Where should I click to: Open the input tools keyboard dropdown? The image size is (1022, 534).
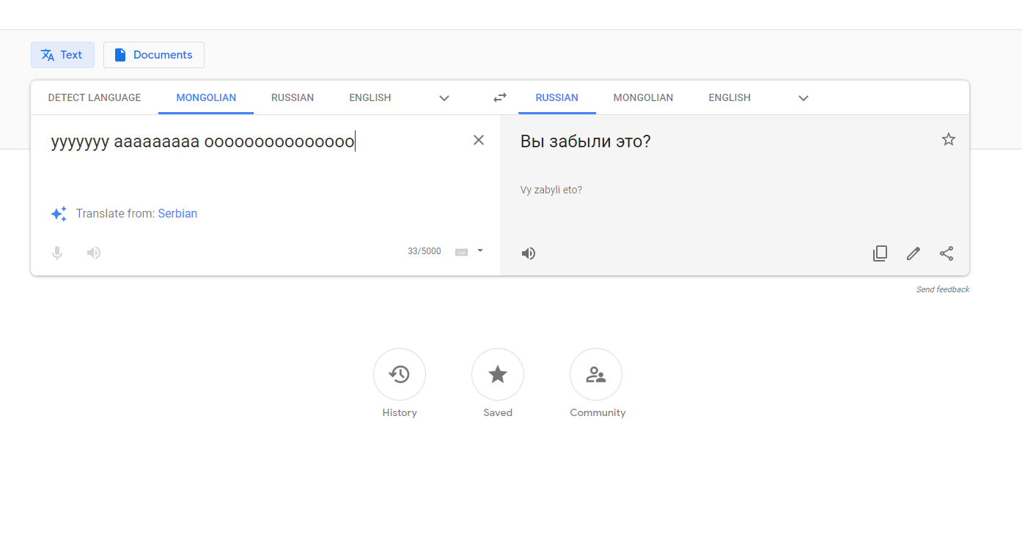pyautogui.click(x=480, y=251)
